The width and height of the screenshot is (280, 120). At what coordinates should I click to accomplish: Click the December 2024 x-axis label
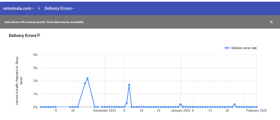tap(104, 111)
